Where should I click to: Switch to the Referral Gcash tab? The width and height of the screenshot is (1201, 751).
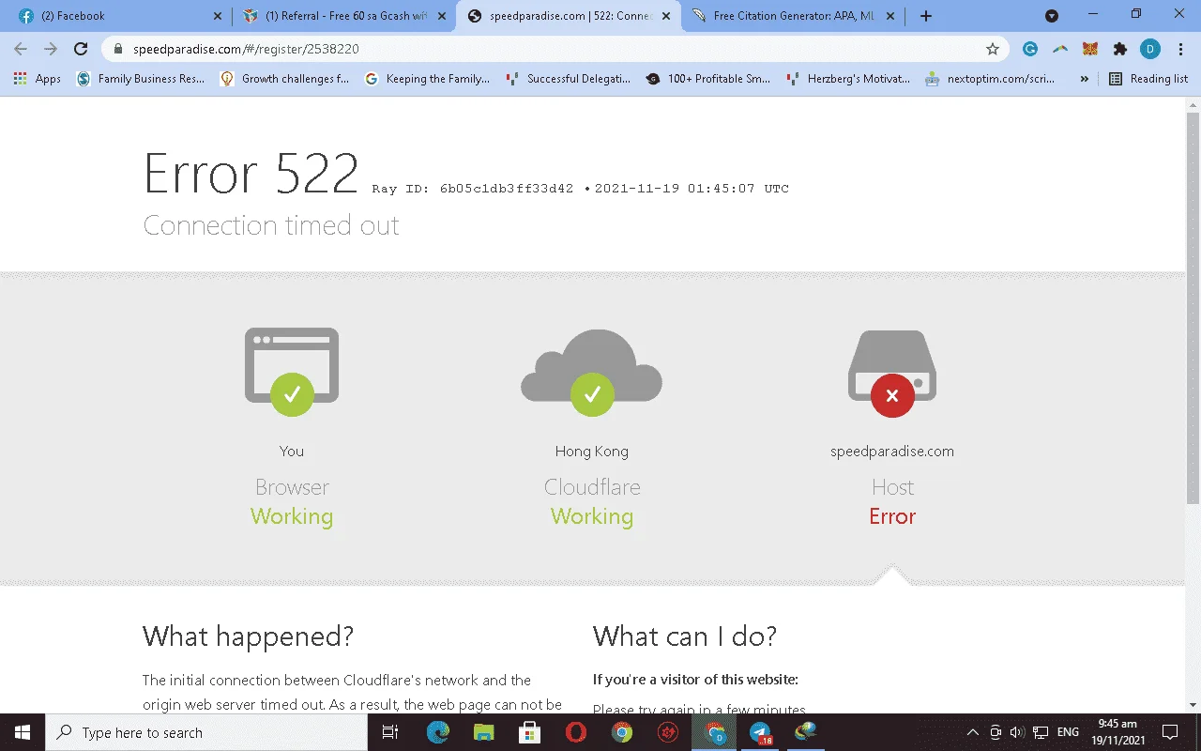343,16
